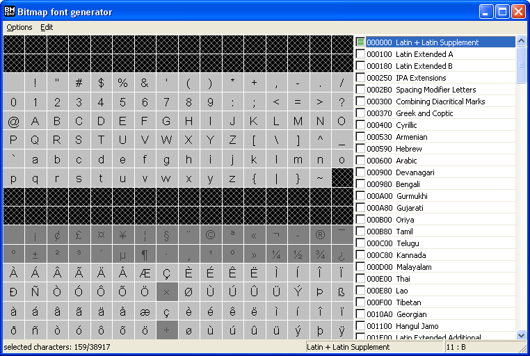The height and width of the screenshot is (356, 530).
Task: Click the 'selected characters: 159/38917' status text
Action: pos(57,347)
